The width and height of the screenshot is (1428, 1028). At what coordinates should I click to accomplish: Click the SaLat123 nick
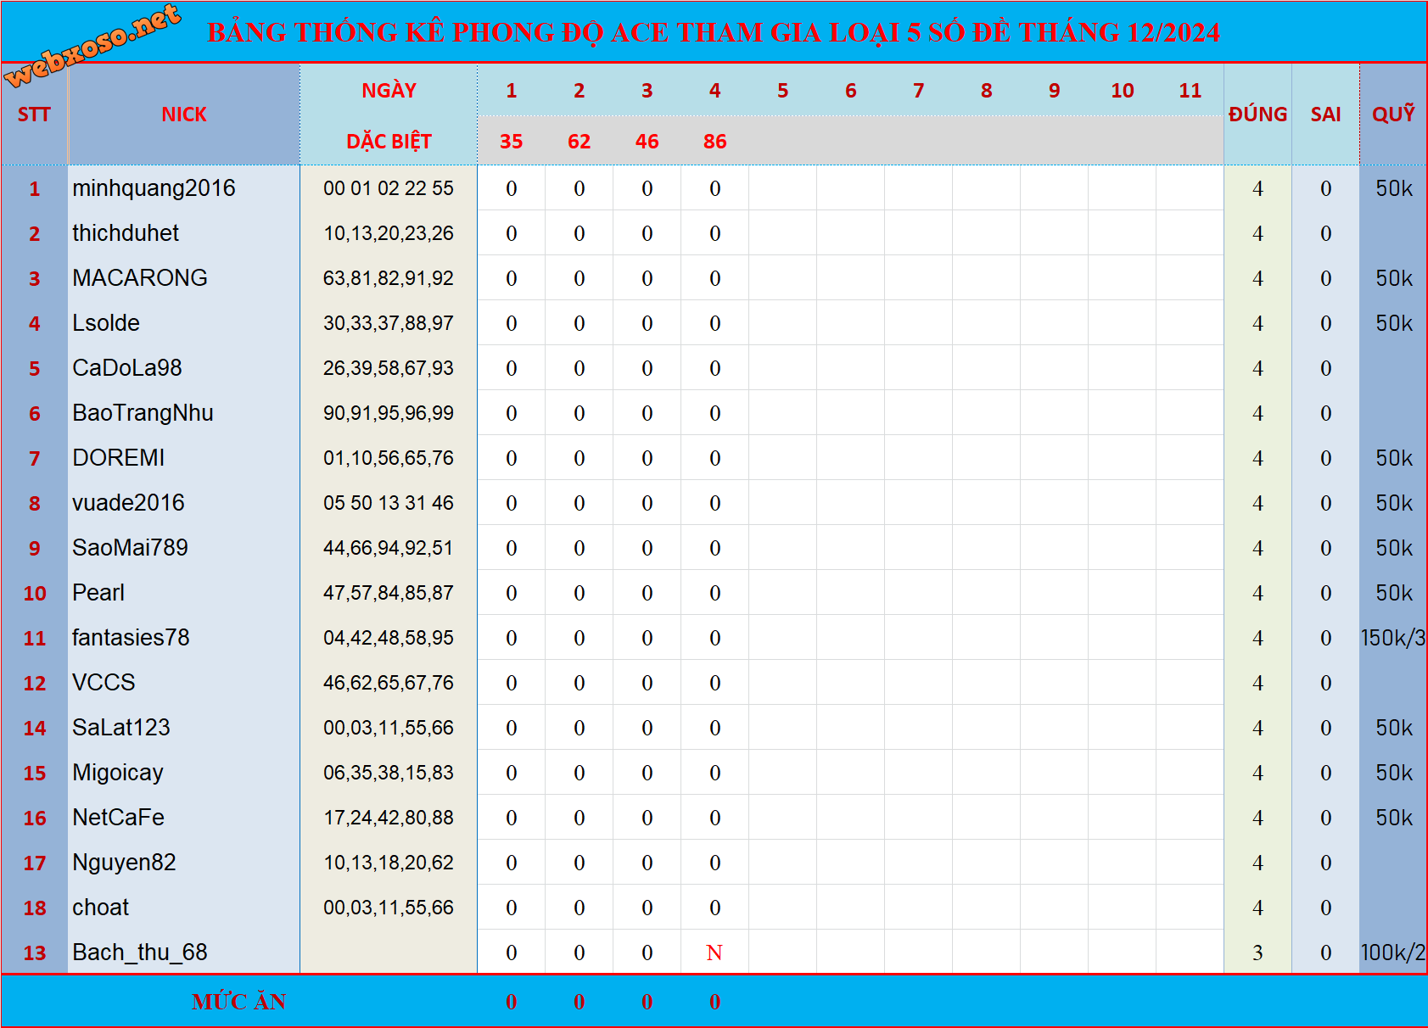(121, 728)
